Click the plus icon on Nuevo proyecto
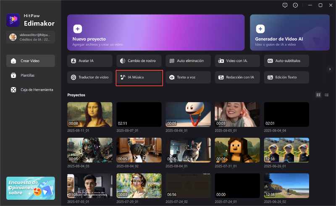This screenshot has height=206, width=336. tap(78, 29)
